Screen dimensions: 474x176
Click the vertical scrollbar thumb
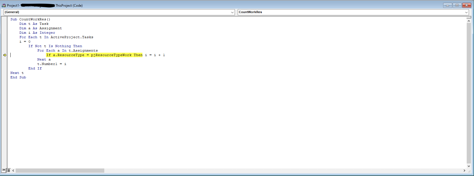(x=469, y=93)
